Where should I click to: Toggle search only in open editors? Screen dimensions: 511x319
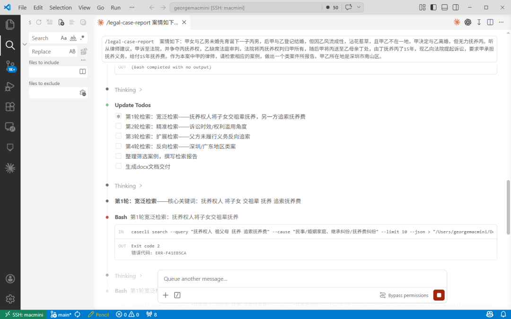click(83, 72)
